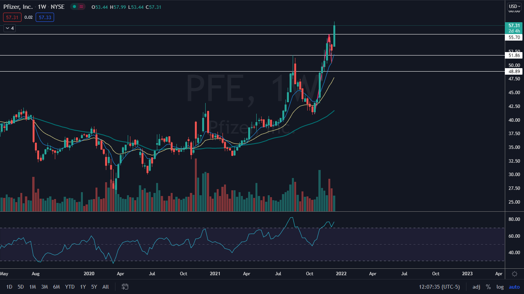Toggle adj adjusted data mode

[x=476, y=287]
